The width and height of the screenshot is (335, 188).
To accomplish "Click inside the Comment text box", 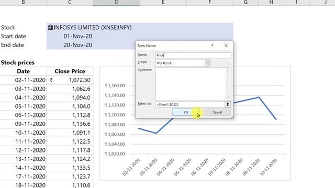I will click(191, 84).
